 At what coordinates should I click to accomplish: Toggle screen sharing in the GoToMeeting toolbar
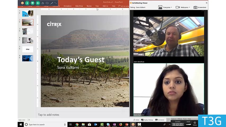click(33, 3)
